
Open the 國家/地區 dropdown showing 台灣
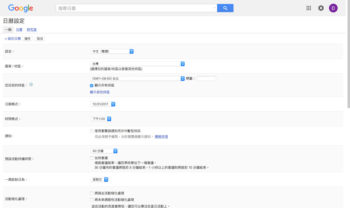coord(136,64)
